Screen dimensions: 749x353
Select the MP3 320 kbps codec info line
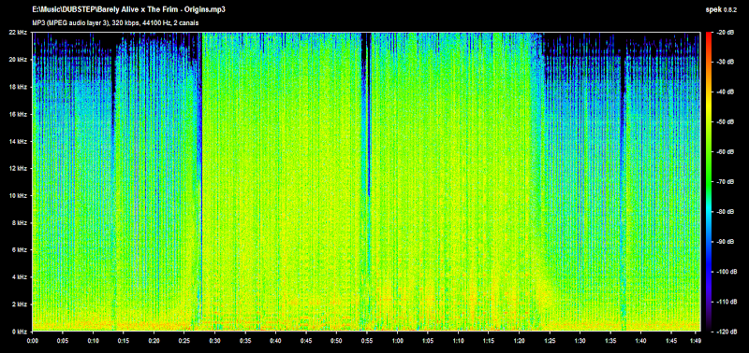pos(115,21)
